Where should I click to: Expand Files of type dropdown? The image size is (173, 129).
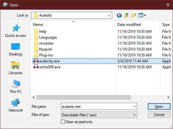(x=134, y=115)
